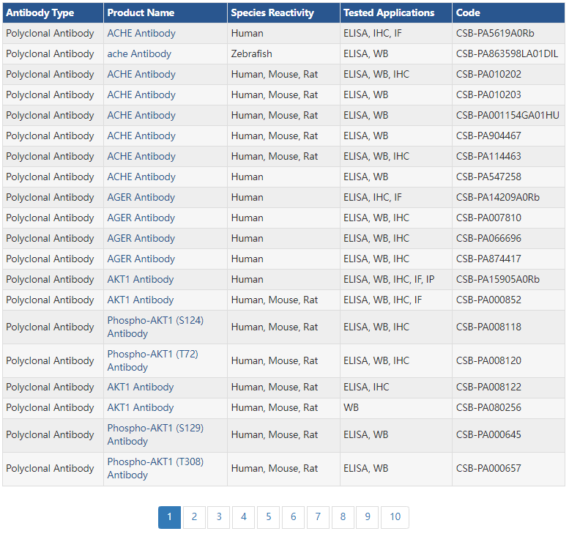Open AKT1 Antibody in the CSB-PA15905A0Rb row
569x534 pixels.
(141, 280)
